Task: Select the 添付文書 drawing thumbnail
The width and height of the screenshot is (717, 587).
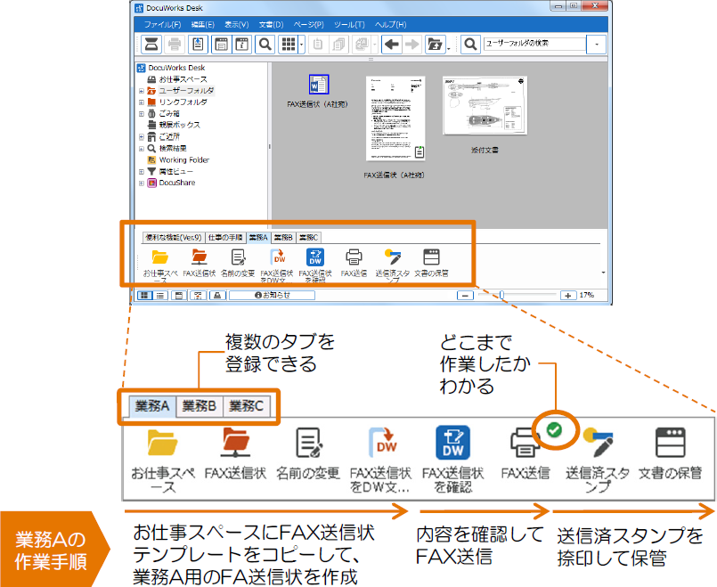Action: (x=485, y=106)
